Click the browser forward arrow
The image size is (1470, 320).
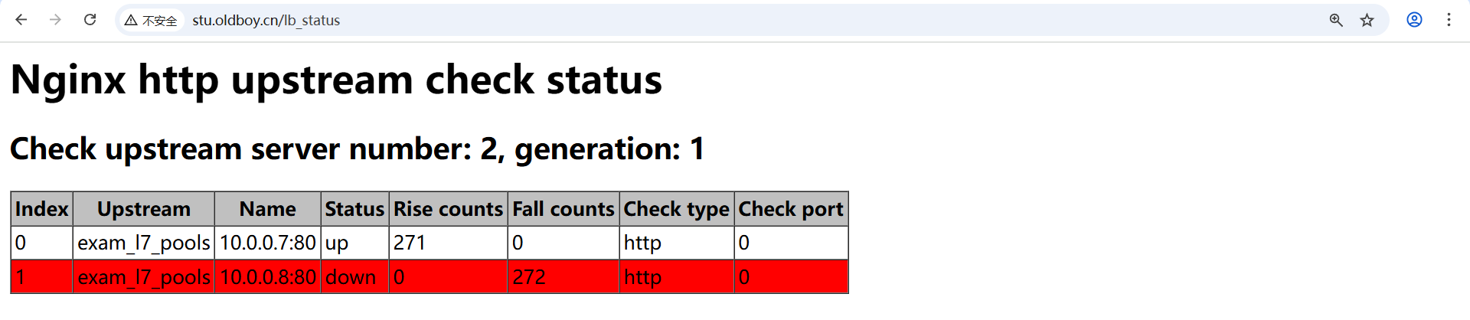55,20
